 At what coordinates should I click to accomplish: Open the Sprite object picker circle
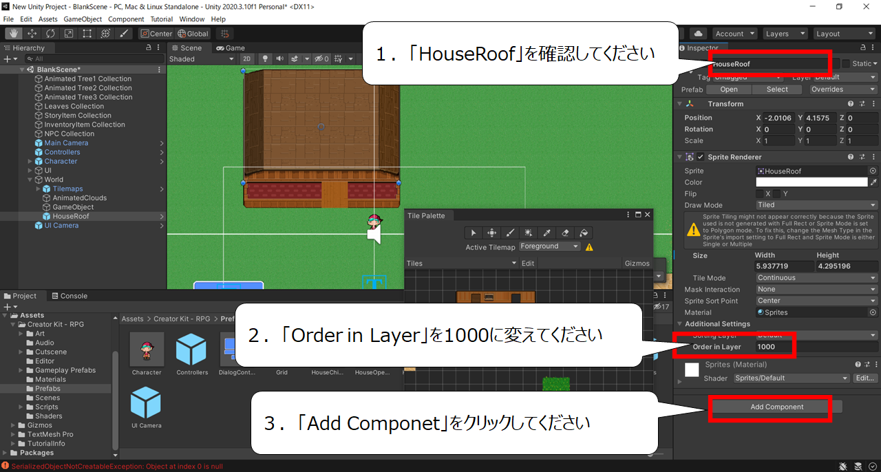(x=873, y=171)
